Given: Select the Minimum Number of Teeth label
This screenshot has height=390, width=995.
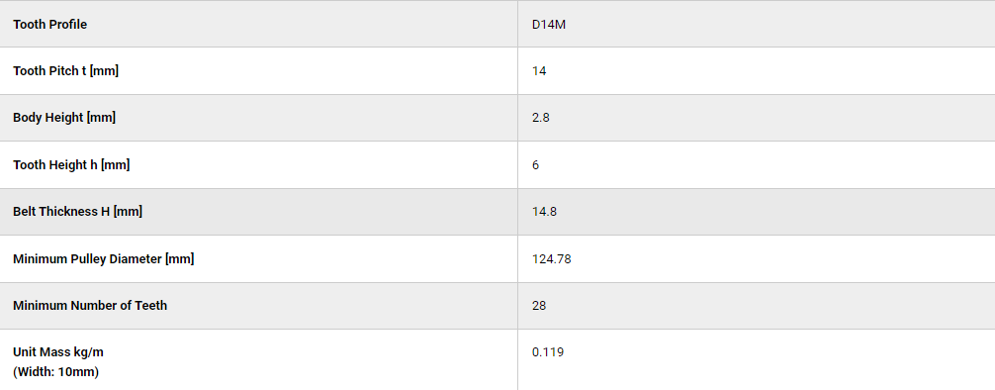Looking at the screenshot, I should (90, 305).
